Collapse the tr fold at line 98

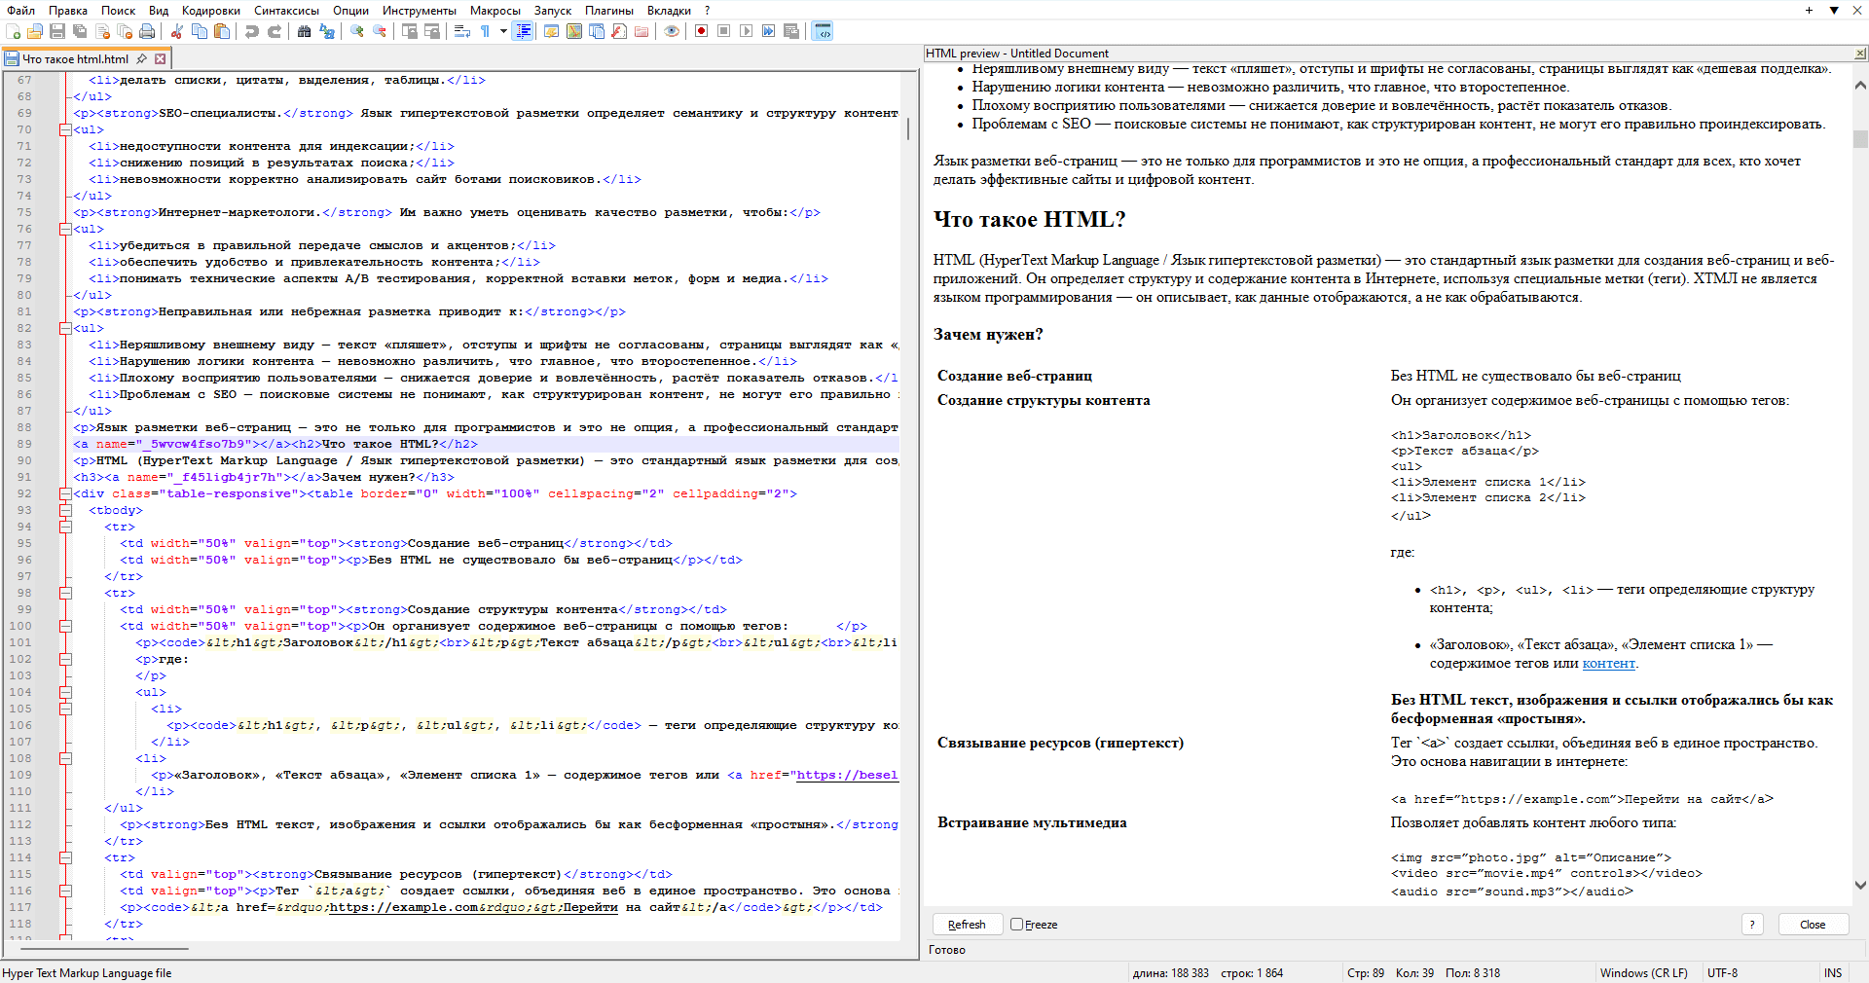coord(65,593)
